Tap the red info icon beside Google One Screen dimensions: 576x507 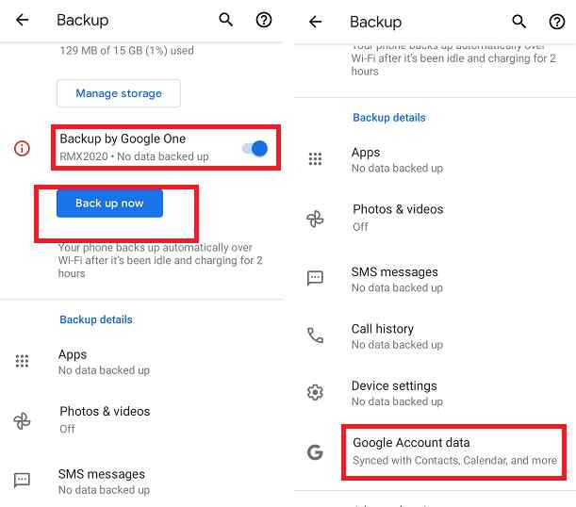[x=22, y=148]
